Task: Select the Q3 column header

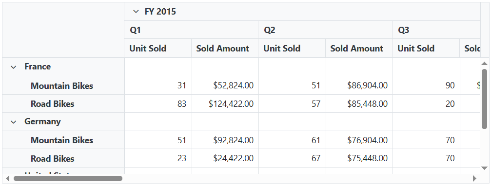Action: tap(436, 30)
